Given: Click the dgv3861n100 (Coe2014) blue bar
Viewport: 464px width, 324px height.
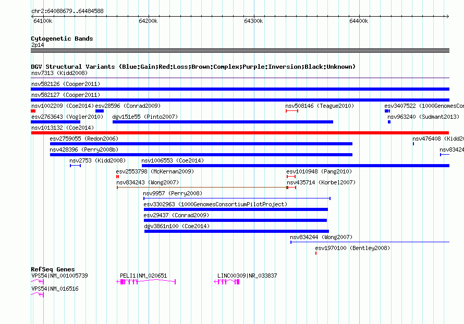Looking at the screenshot, I should coord(237,231).
